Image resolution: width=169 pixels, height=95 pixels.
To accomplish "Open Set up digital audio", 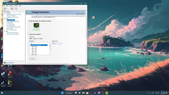I will tap(11, 26).
